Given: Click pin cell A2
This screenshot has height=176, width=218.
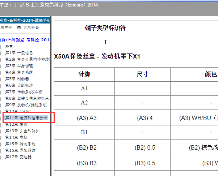Looking at the screenshot, I should (84, 103).
